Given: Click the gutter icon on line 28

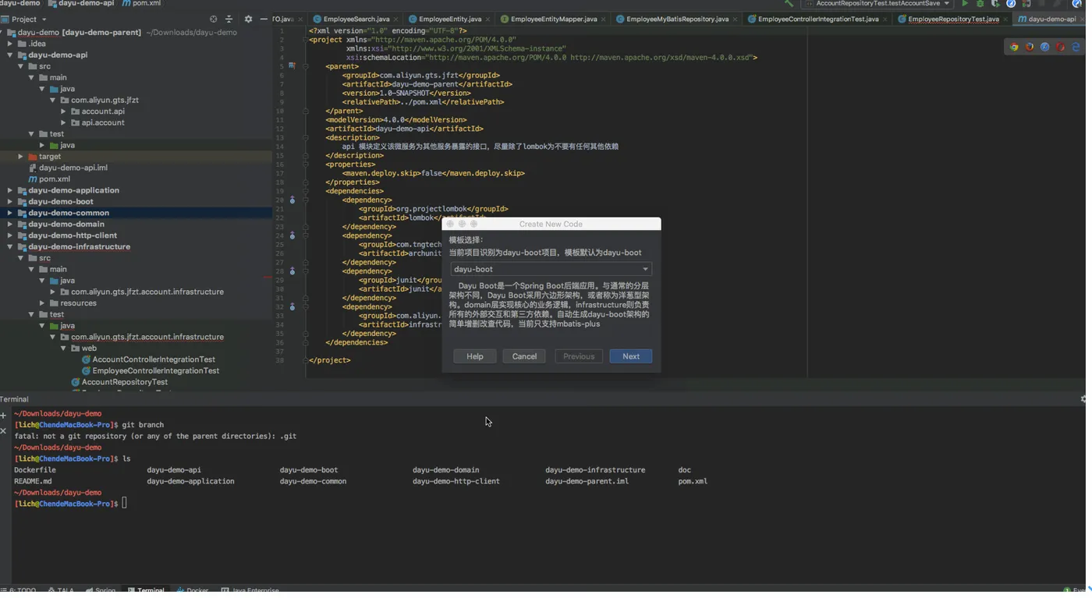Looking at the screenshot, I should [x=294, y=273].
